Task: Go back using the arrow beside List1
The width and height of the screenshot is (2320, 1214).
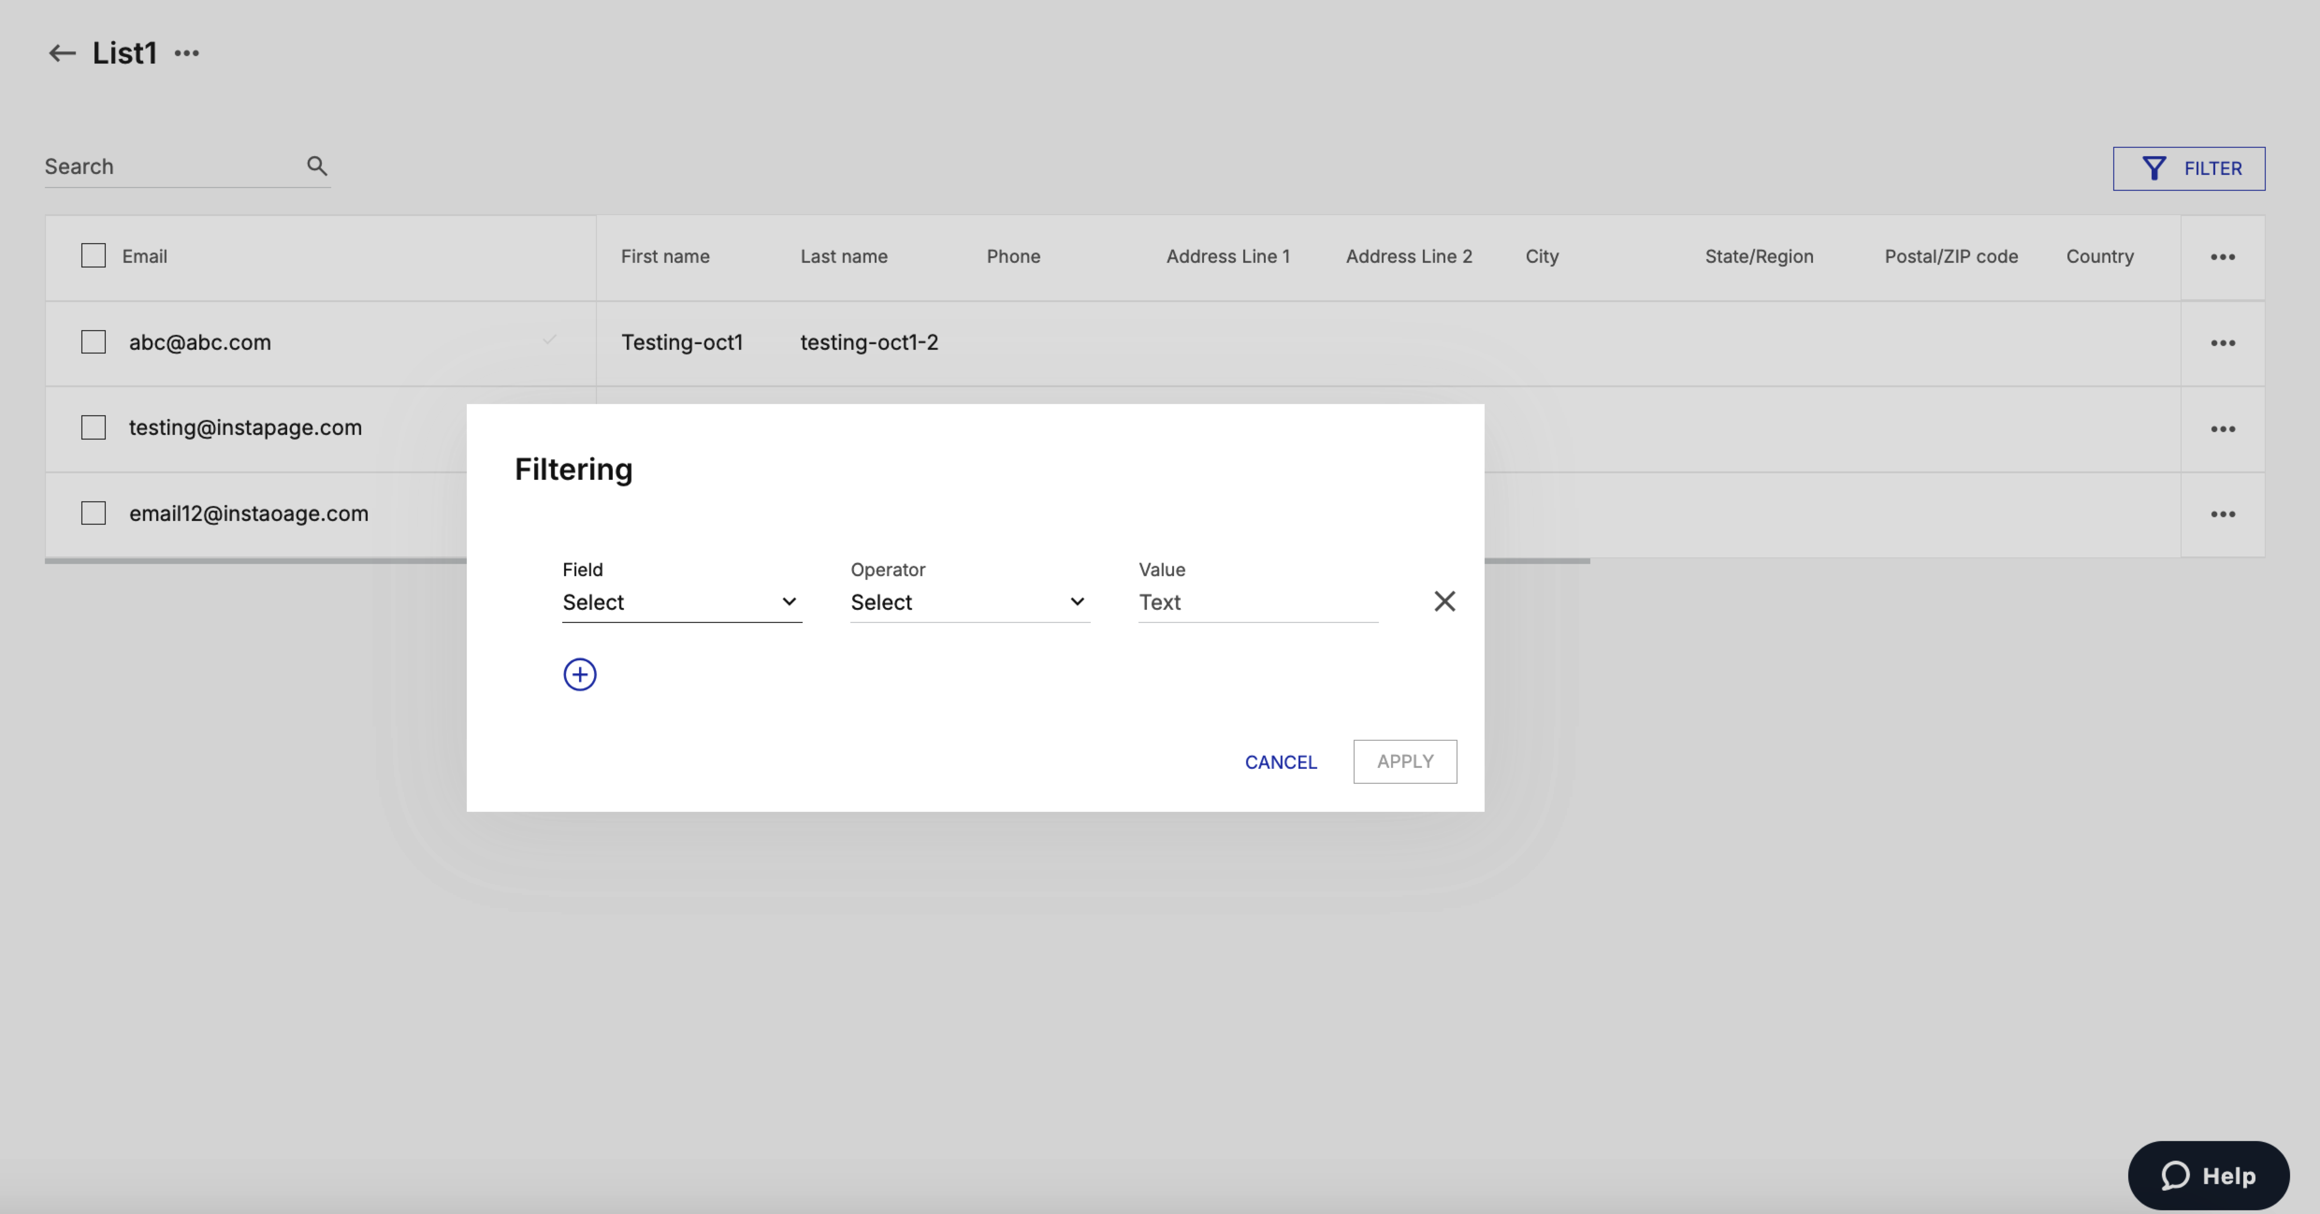Action: coord(61,53)
